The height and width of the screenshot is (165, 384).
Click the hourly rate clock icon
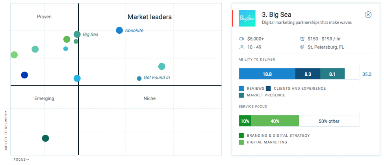pyautogui.click(x=302, y=39)
